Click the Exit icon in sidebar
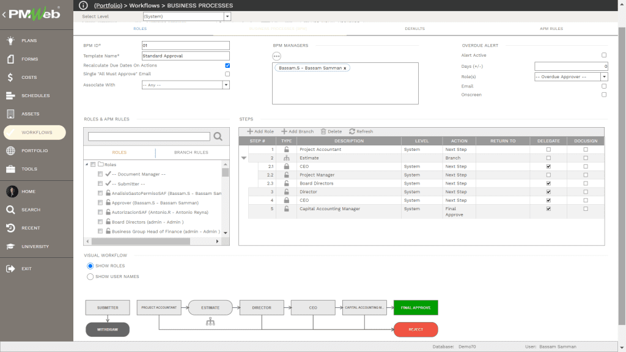This screenshot has width=626, height=352. (11, 269)
